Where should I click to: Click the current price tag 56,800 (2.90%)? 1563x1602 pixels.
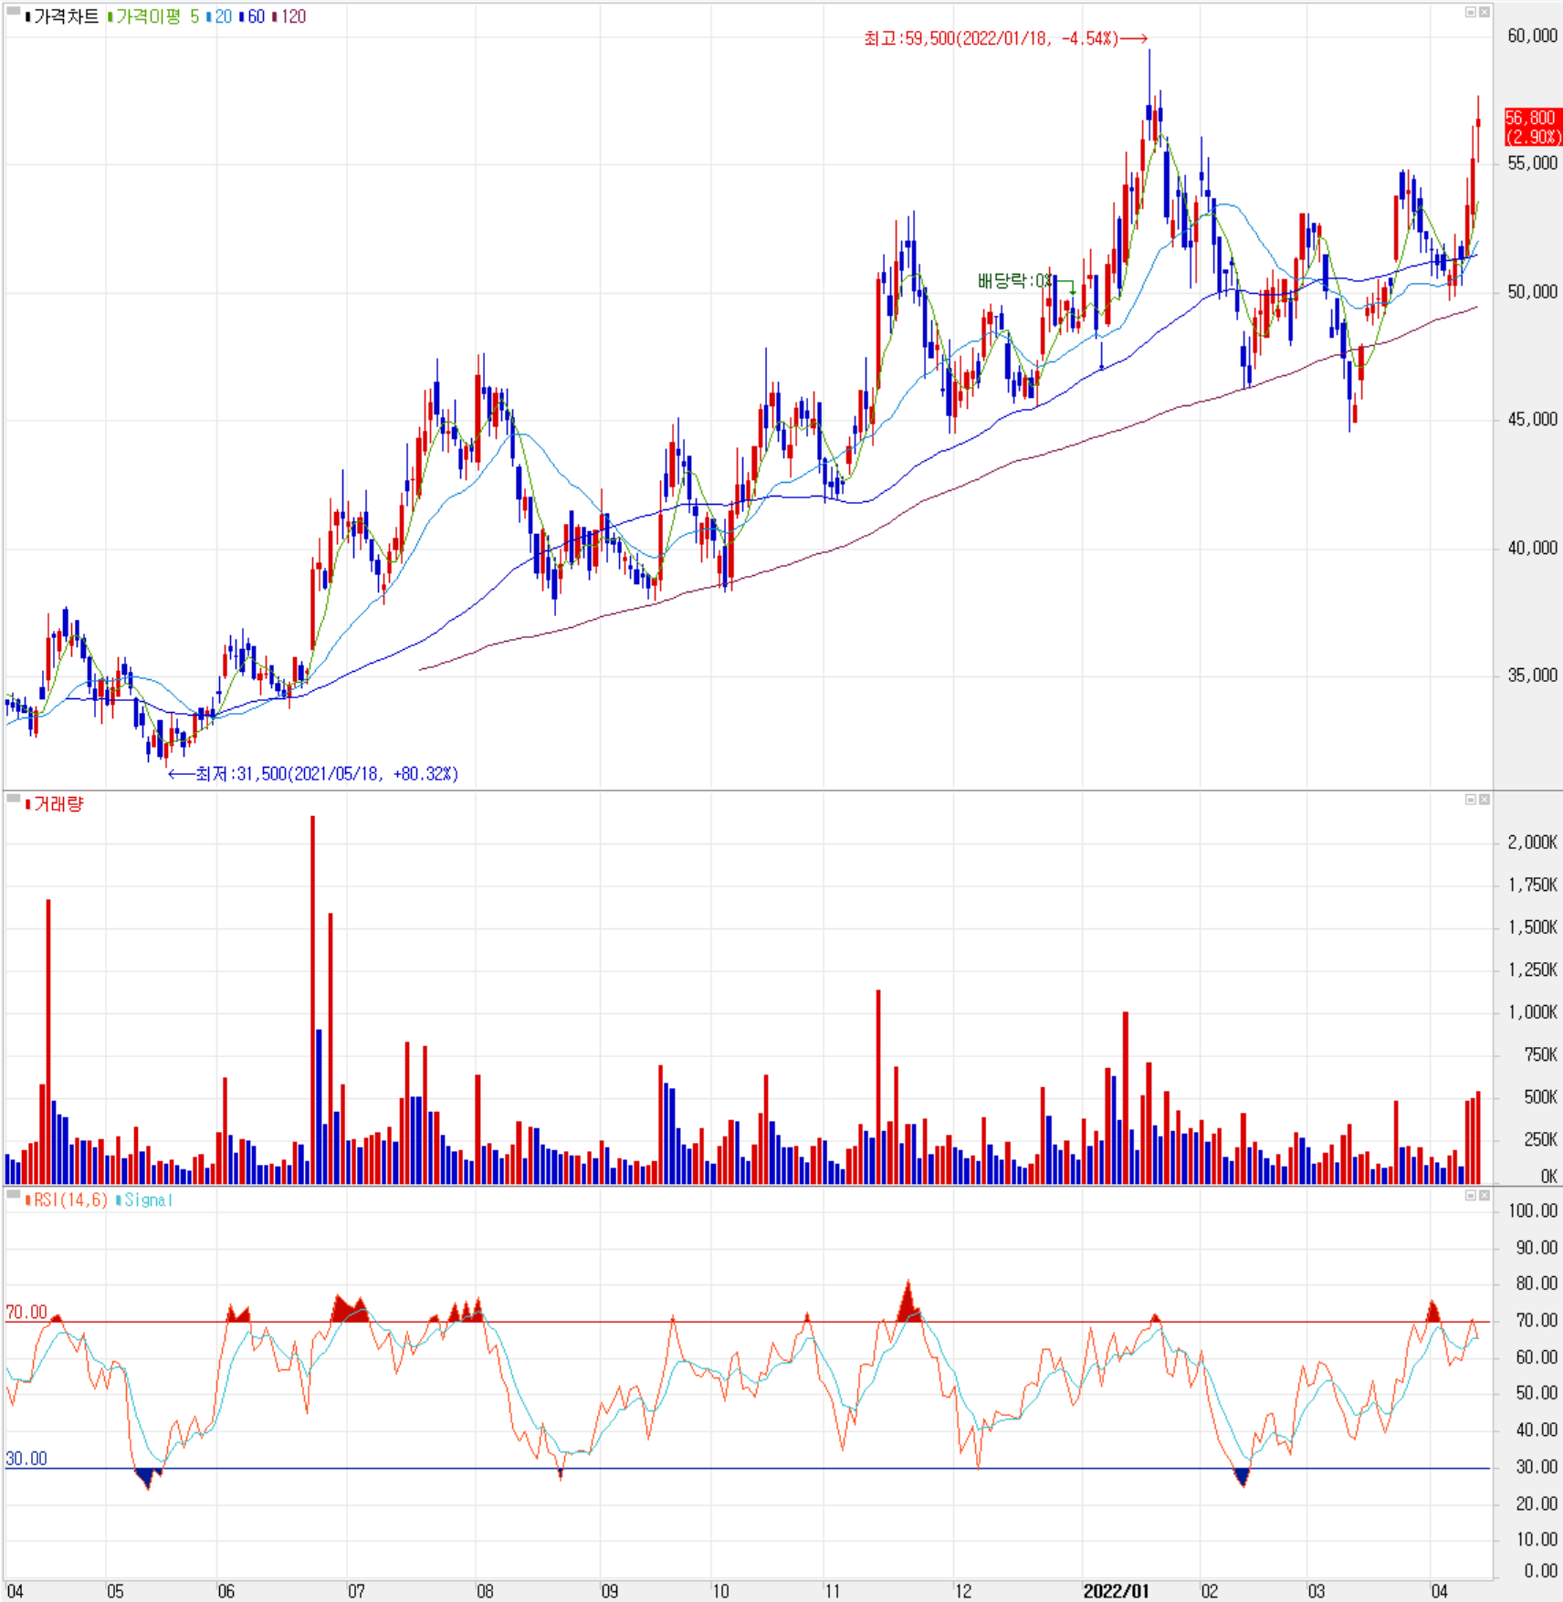click(x=1533, y=127)
